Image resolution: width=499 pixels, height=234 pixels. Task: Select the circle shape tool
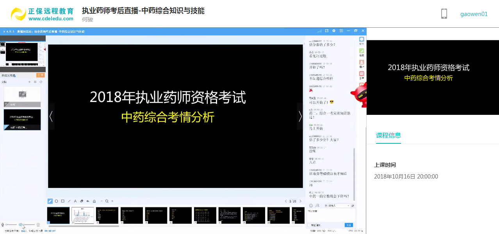point(56,201)
